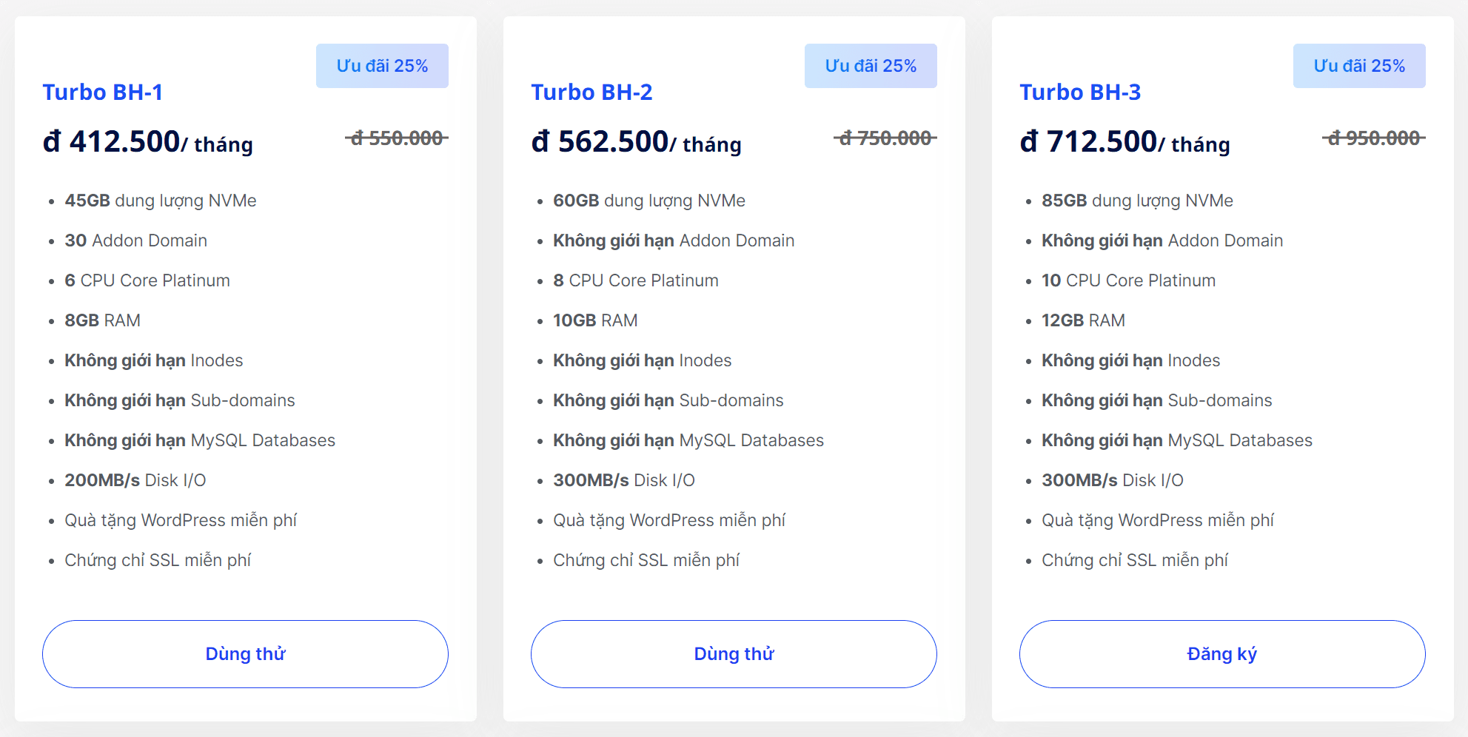Select the đ 562.500/tháng price
Viewport: 1468px width, 737px height.
pos(637,141)
